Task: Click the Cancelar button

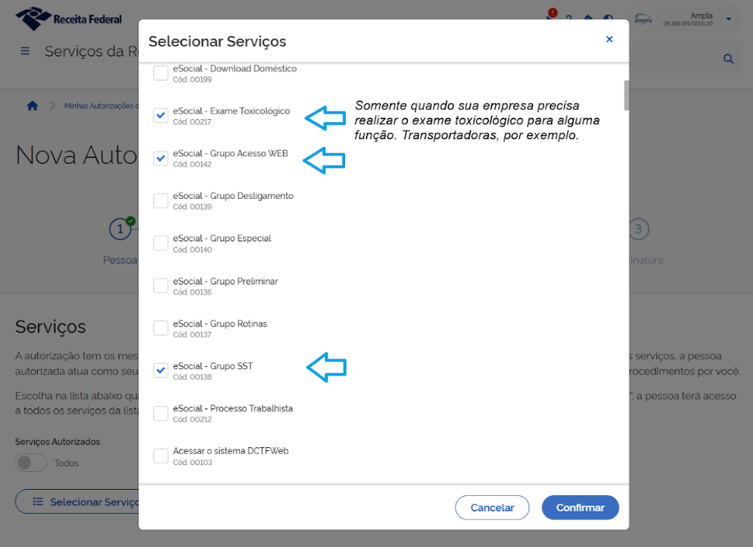Action: [x=492, y=508]
